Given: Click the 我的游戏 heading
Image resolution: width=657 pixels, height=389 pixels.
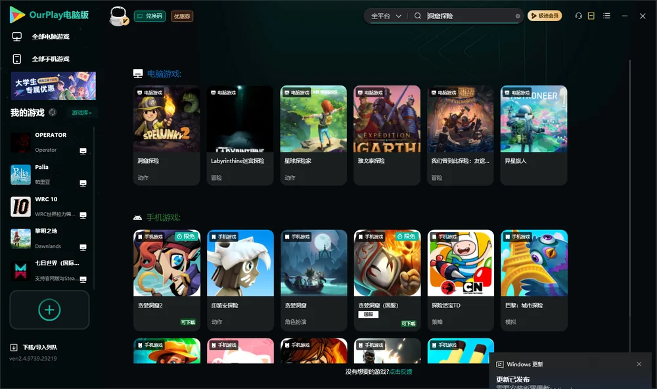Looking at the screenshot, I should 27,112.
